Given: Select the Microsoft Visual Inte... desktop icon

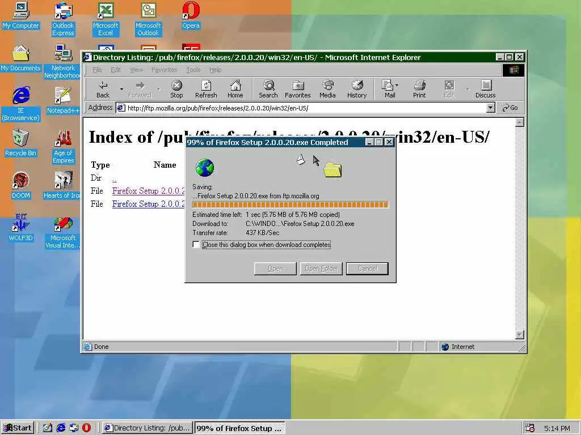Looking at the screenshot, I should pos(62,232).
